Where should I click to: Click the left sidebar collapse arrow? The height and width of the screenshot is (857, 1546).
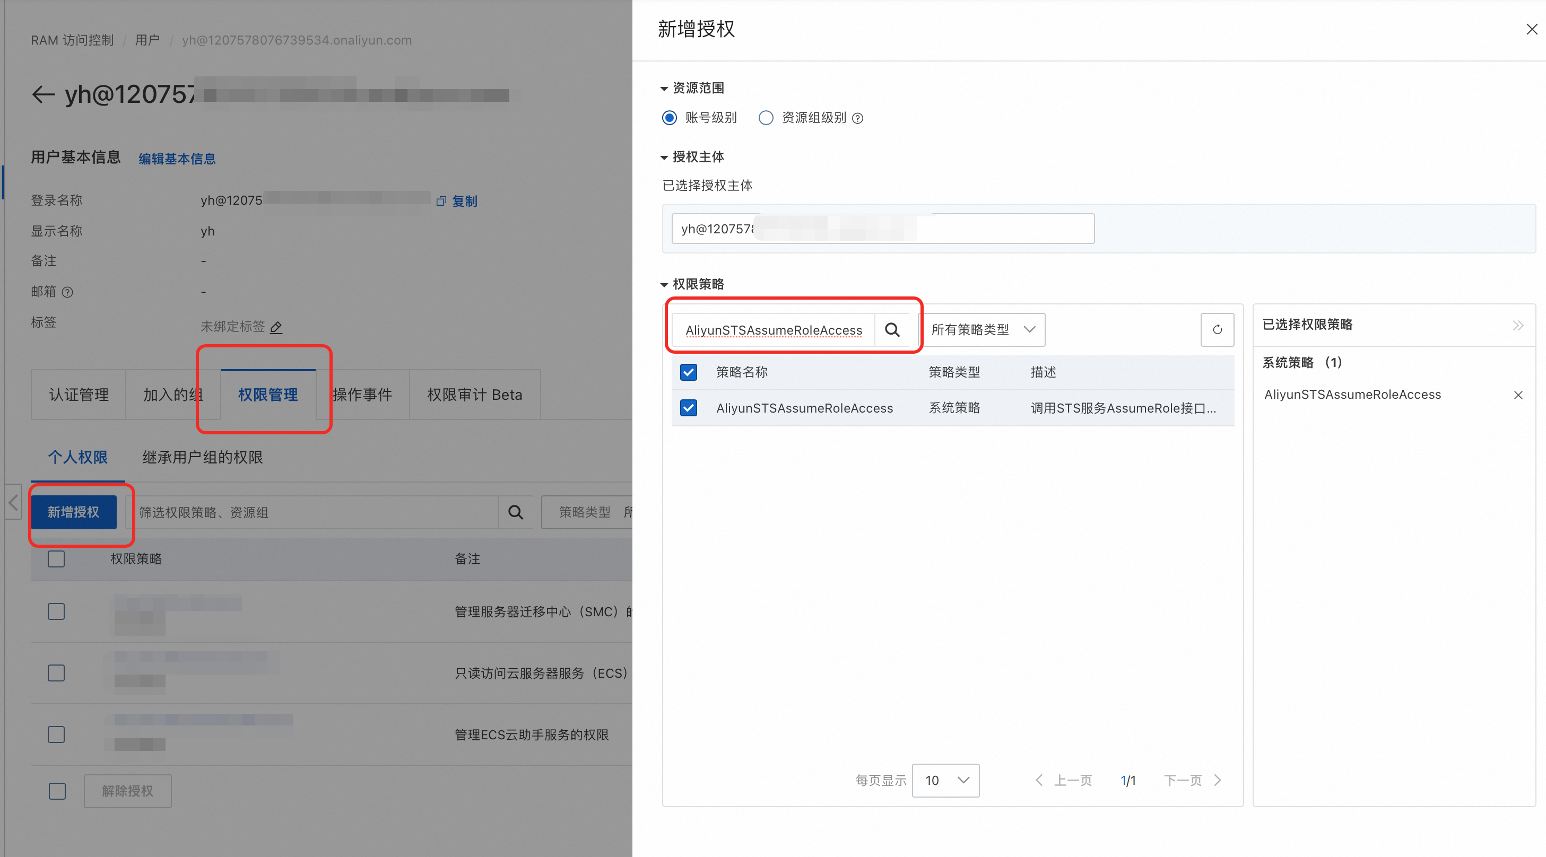pos(13,502)
